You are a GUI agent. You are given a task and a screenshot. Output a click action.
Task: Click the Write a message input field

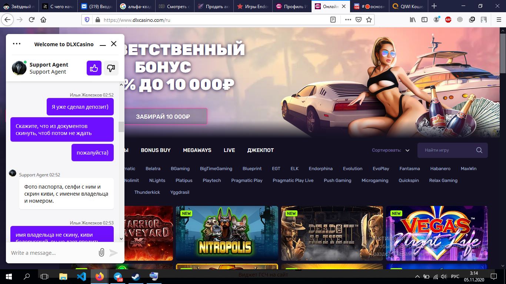pos(52,253)
